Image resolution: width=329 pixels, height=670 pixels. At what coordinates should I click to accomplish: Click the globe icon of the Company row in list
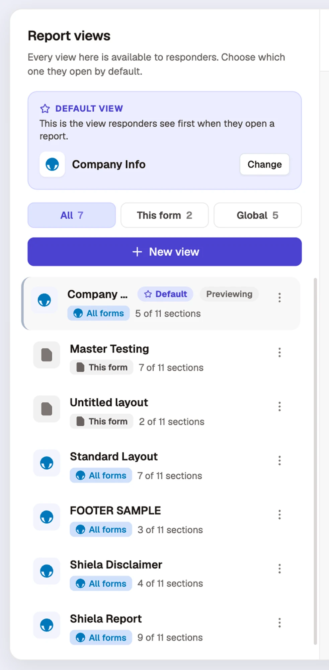(x=44, y=300)
